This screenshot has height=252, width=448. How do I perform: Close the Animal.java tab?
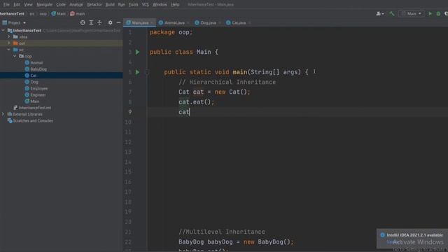click(188, 23)
